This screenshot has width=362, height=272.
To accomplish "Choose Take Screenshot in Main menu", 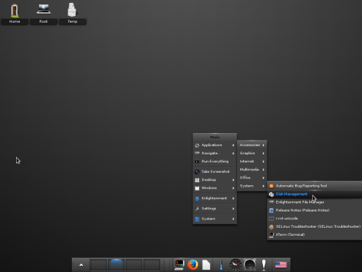I will point(215,171).
